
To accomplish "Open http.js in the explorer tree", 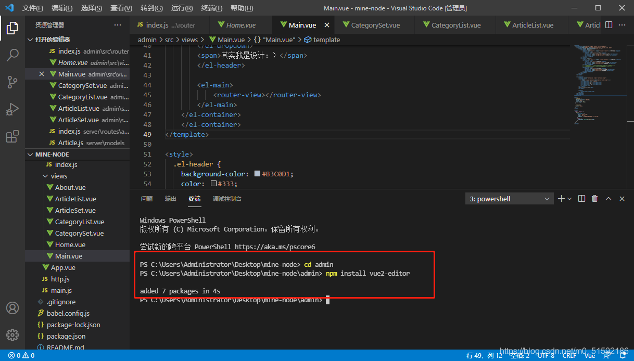I will pos(60,279).
